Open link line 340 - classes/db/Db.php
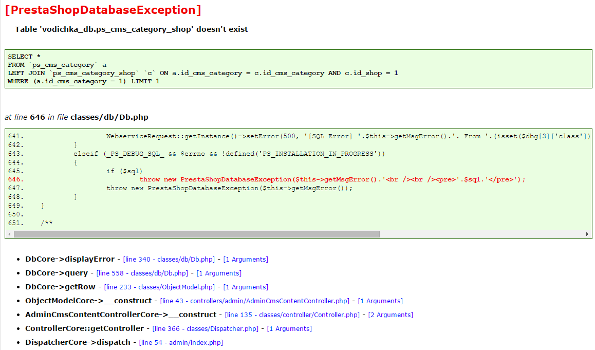Image resolution: width=595 pixels, height=350 pixels. point(169,259)
